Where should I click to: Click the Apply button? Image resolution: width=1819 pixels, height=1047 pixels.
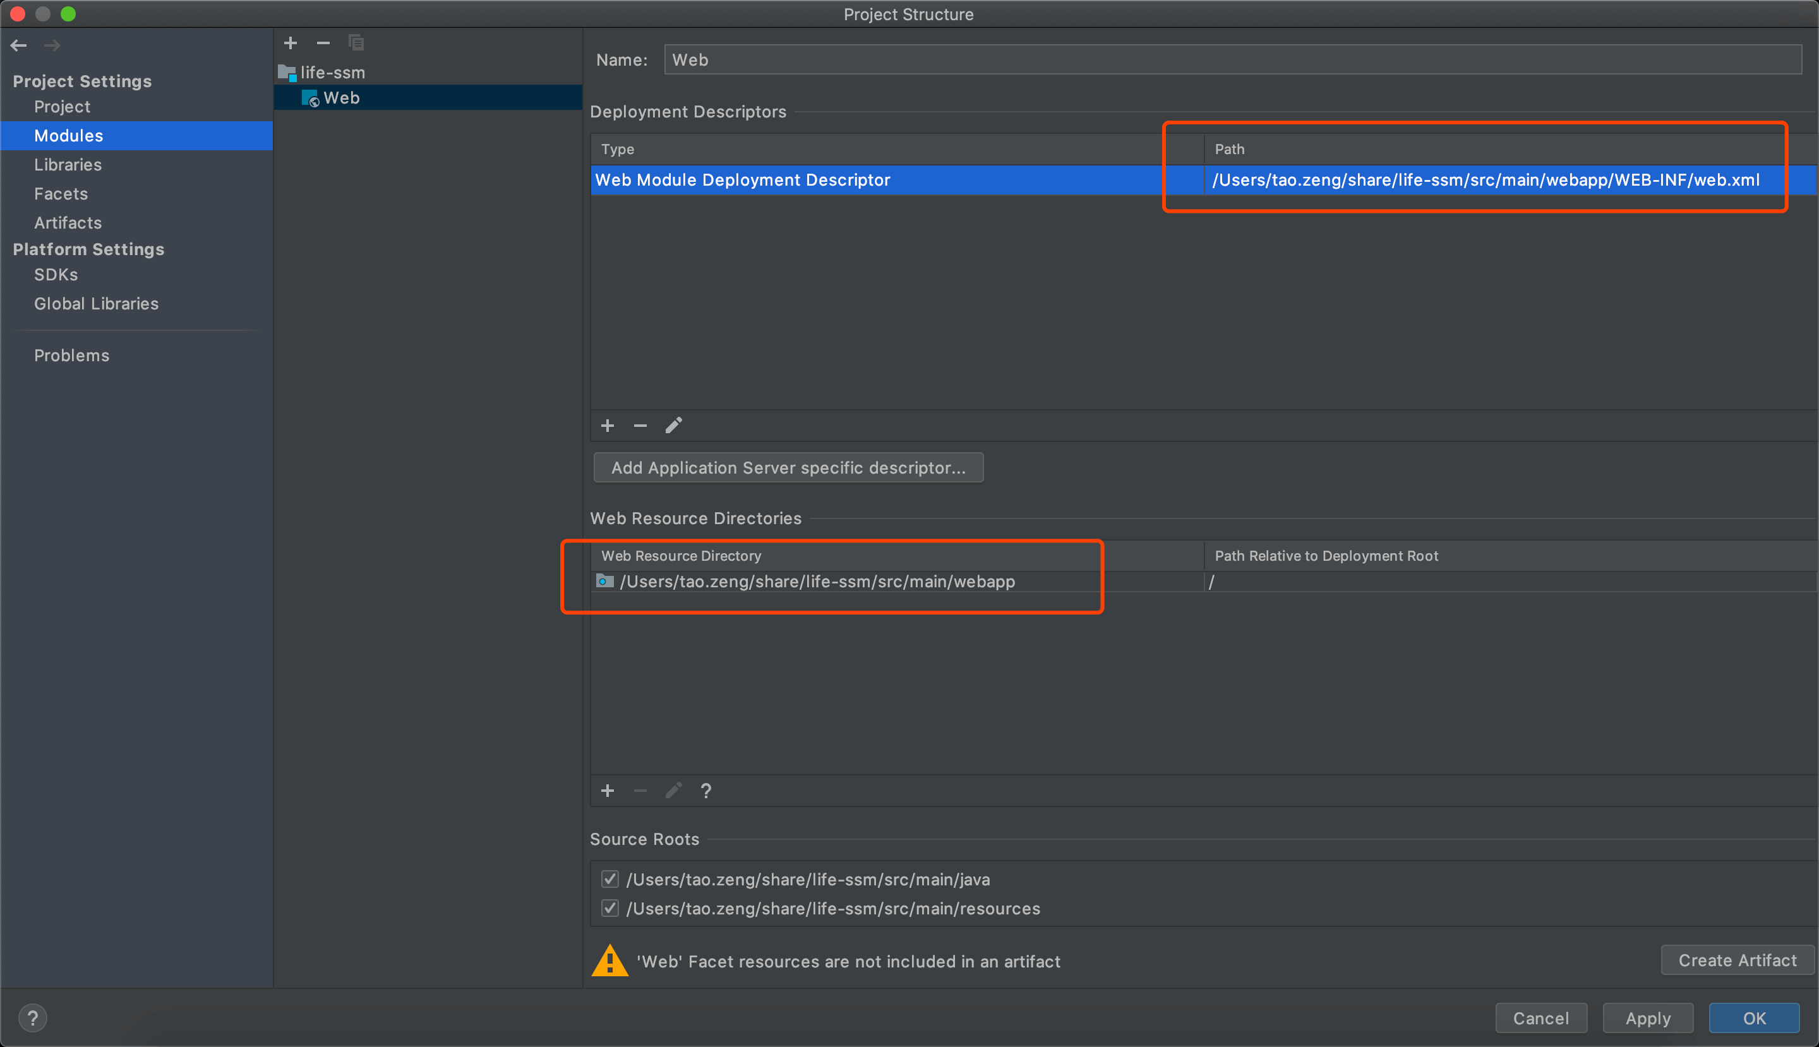(x=1647, y=1018)
